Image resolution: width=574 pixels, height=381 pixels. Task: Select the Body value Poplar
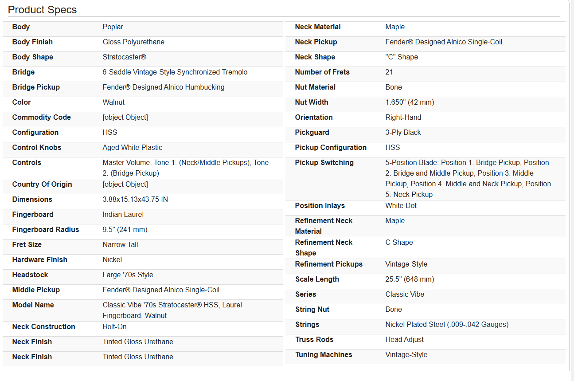click(113, 27)
